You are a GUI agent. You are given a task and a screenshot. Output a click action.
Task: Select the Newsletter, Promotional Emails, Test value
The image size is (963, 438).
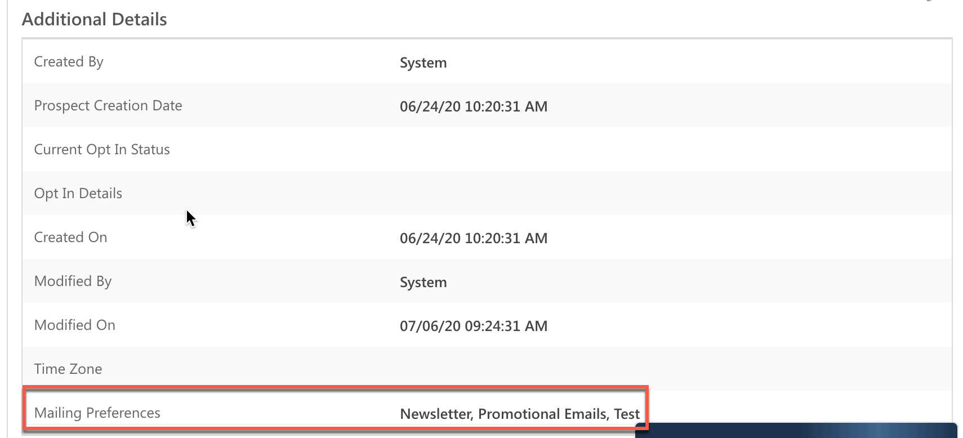point(519,414)
